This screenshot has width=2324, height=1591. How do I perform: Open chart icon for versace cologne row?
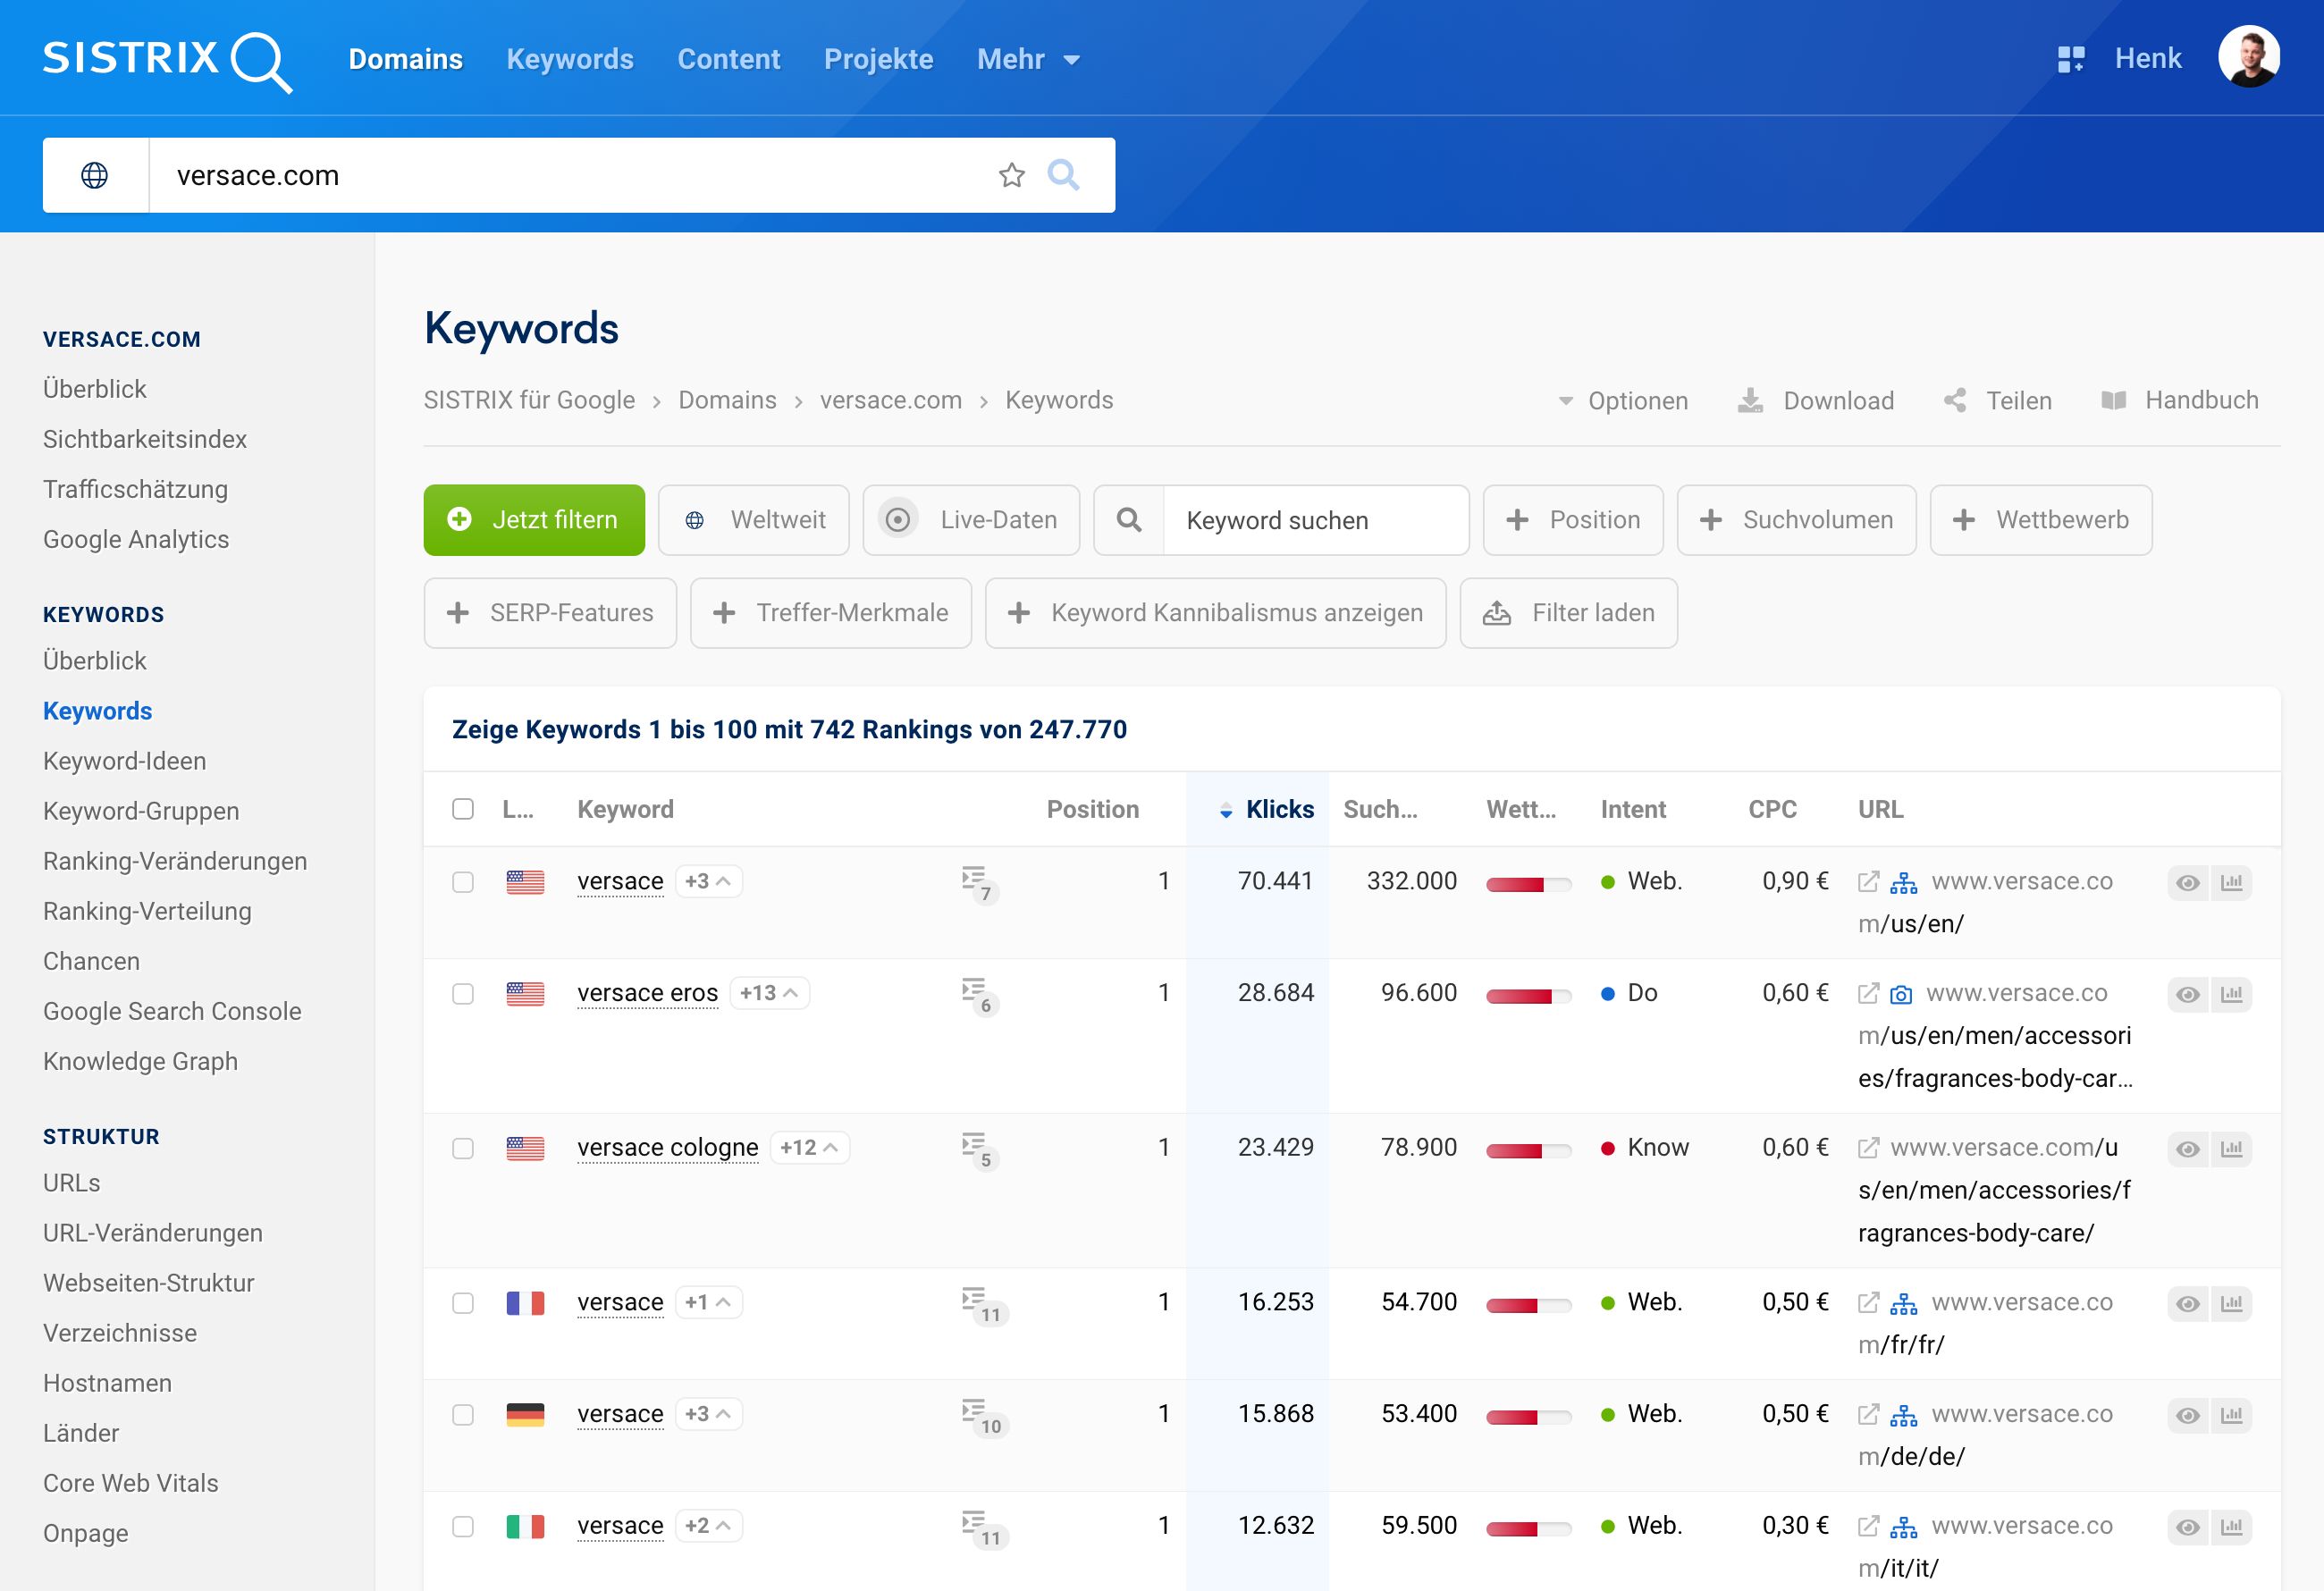(2232, 1148)
